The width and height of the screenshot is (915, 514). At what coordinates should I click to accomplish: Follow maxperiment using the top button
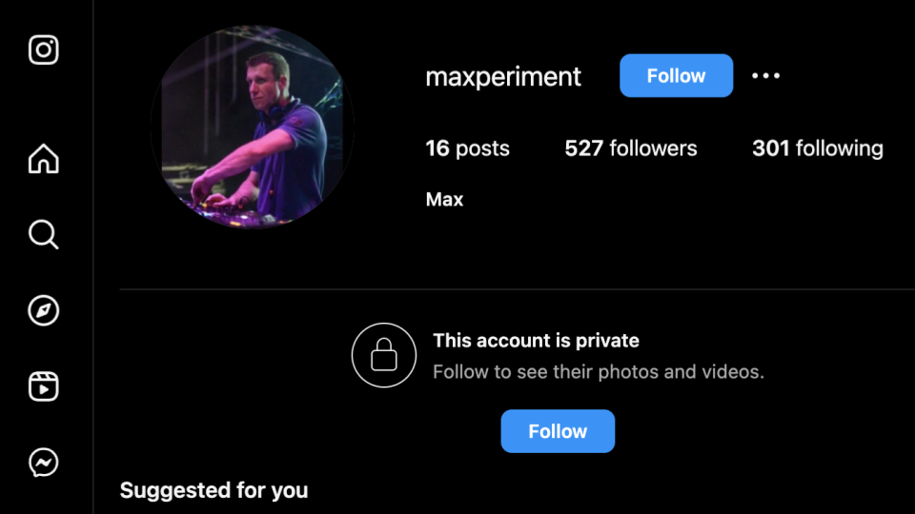pyautogui.click(x=677, y=76)
